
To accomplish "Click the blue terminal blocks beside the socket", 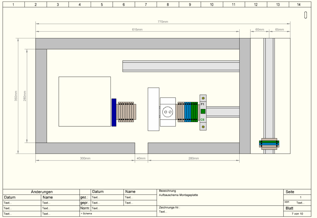I will [187, 112].
